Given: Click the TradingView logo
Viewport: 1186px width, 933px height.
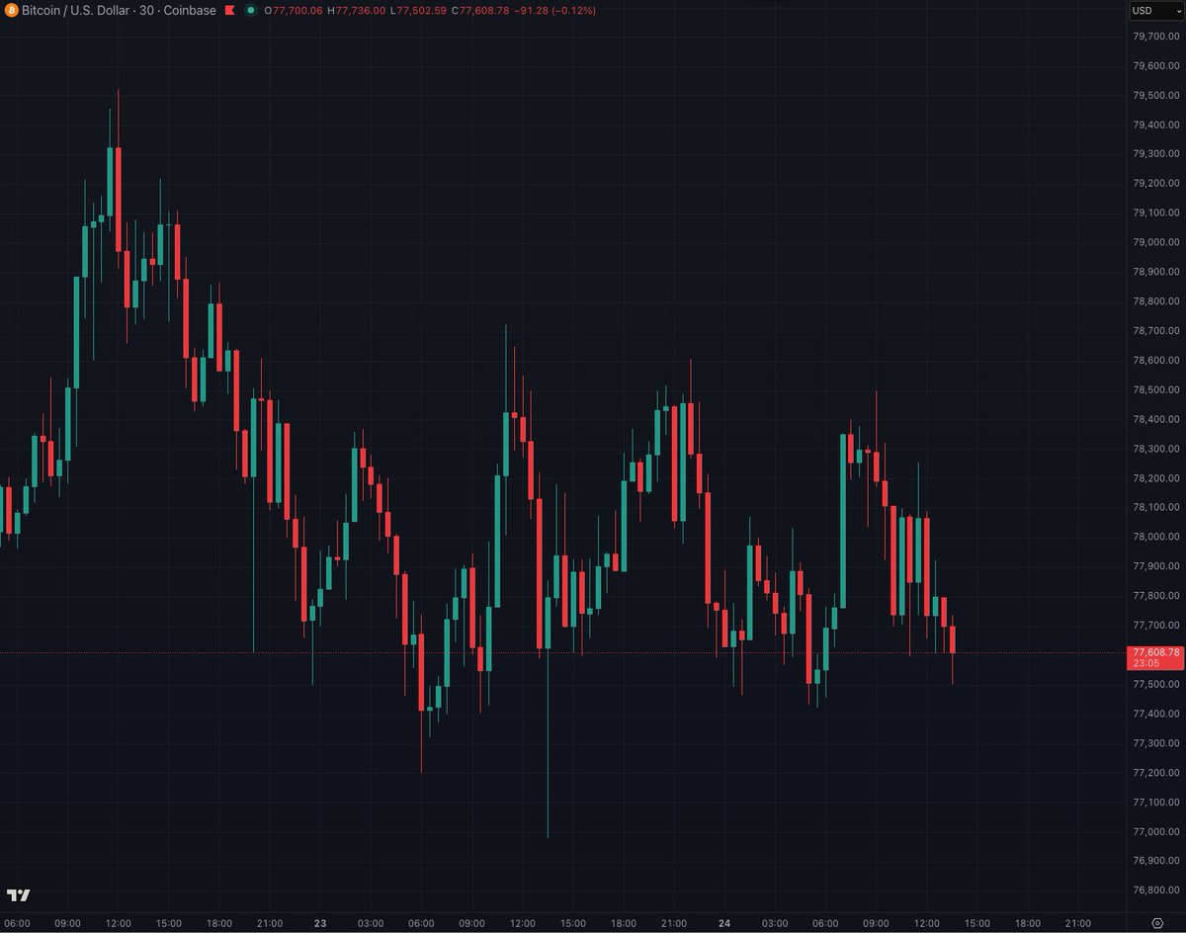Looking at the screenshot, I should click(x=19, y=895).
